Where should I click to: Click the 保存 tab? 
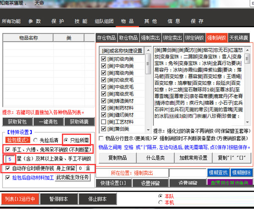[x=197, y=21]
